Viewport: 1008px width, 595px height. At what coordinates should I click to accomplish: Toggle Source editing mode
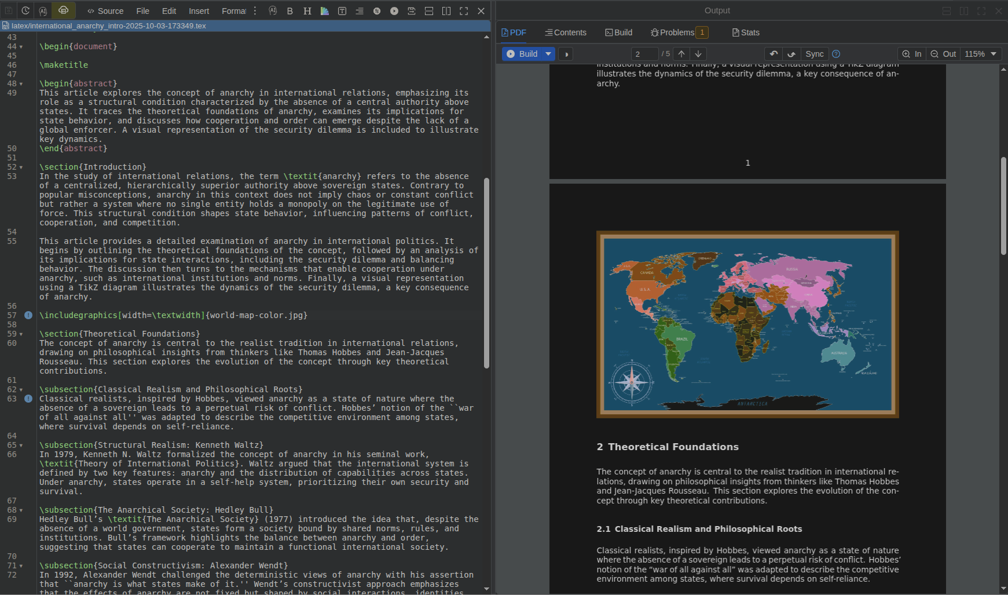(105, 11)
